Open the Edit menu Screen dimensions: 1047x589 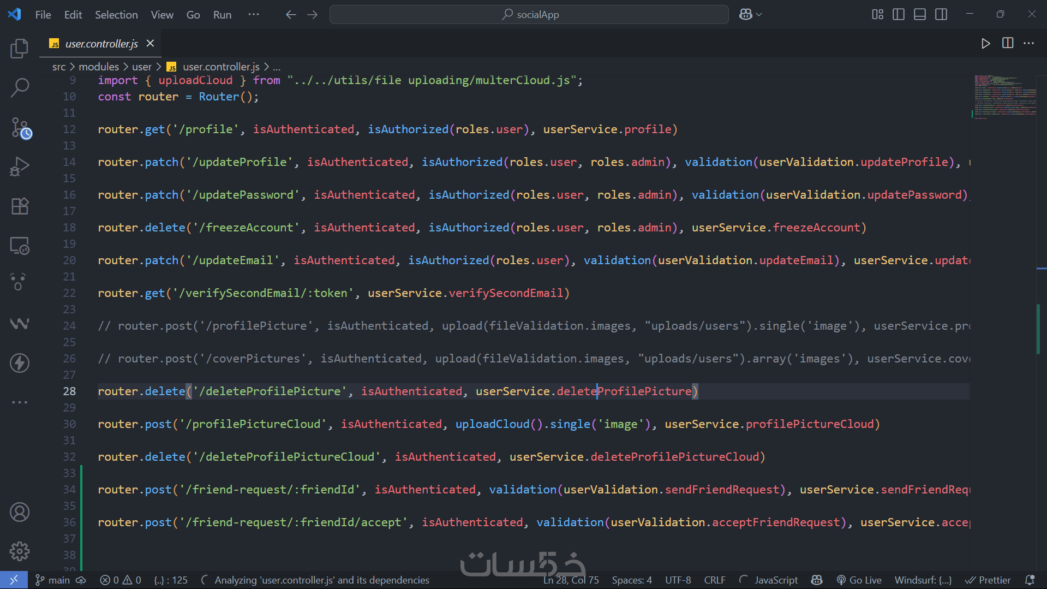tap(73, 15)
